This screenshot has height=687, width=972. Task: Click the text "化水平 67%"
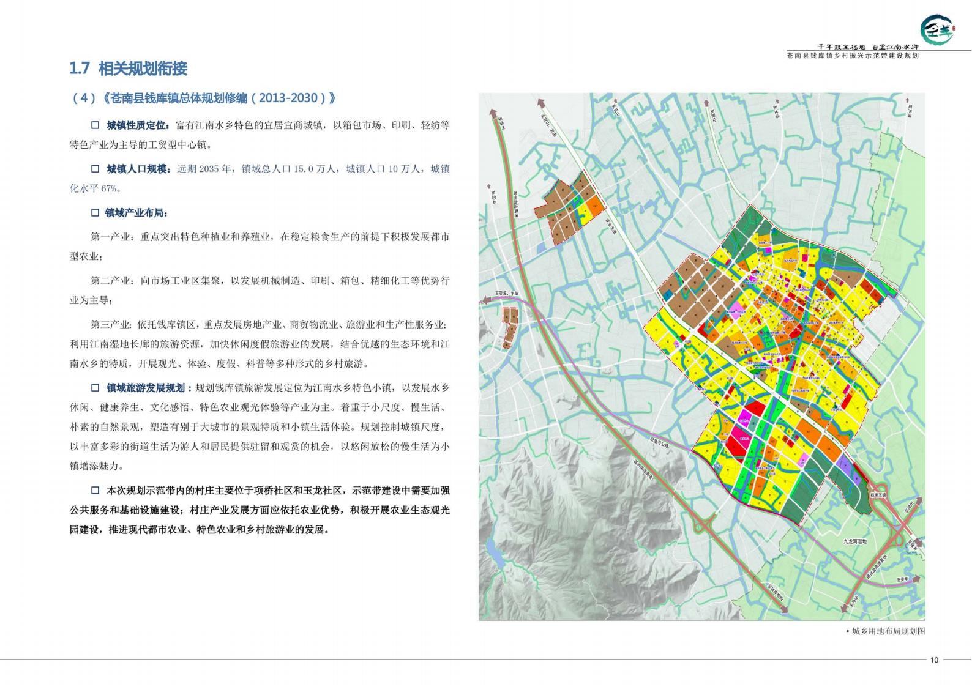[x=95, y=188]
